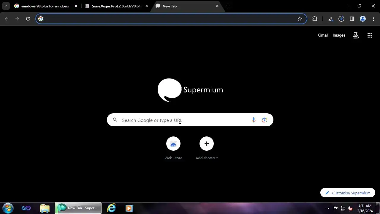The image size is (380, 214).
Task: Close the windows 98 plus tab
Action: tap(76, 6)
